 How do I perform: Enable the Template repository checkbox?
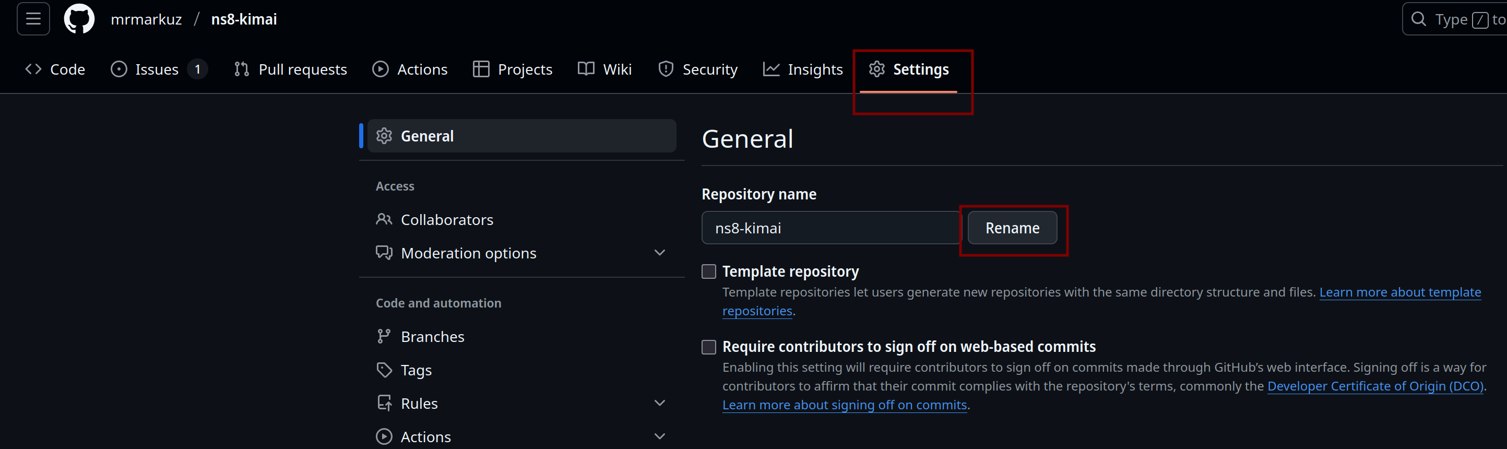(x=708, y=271)
